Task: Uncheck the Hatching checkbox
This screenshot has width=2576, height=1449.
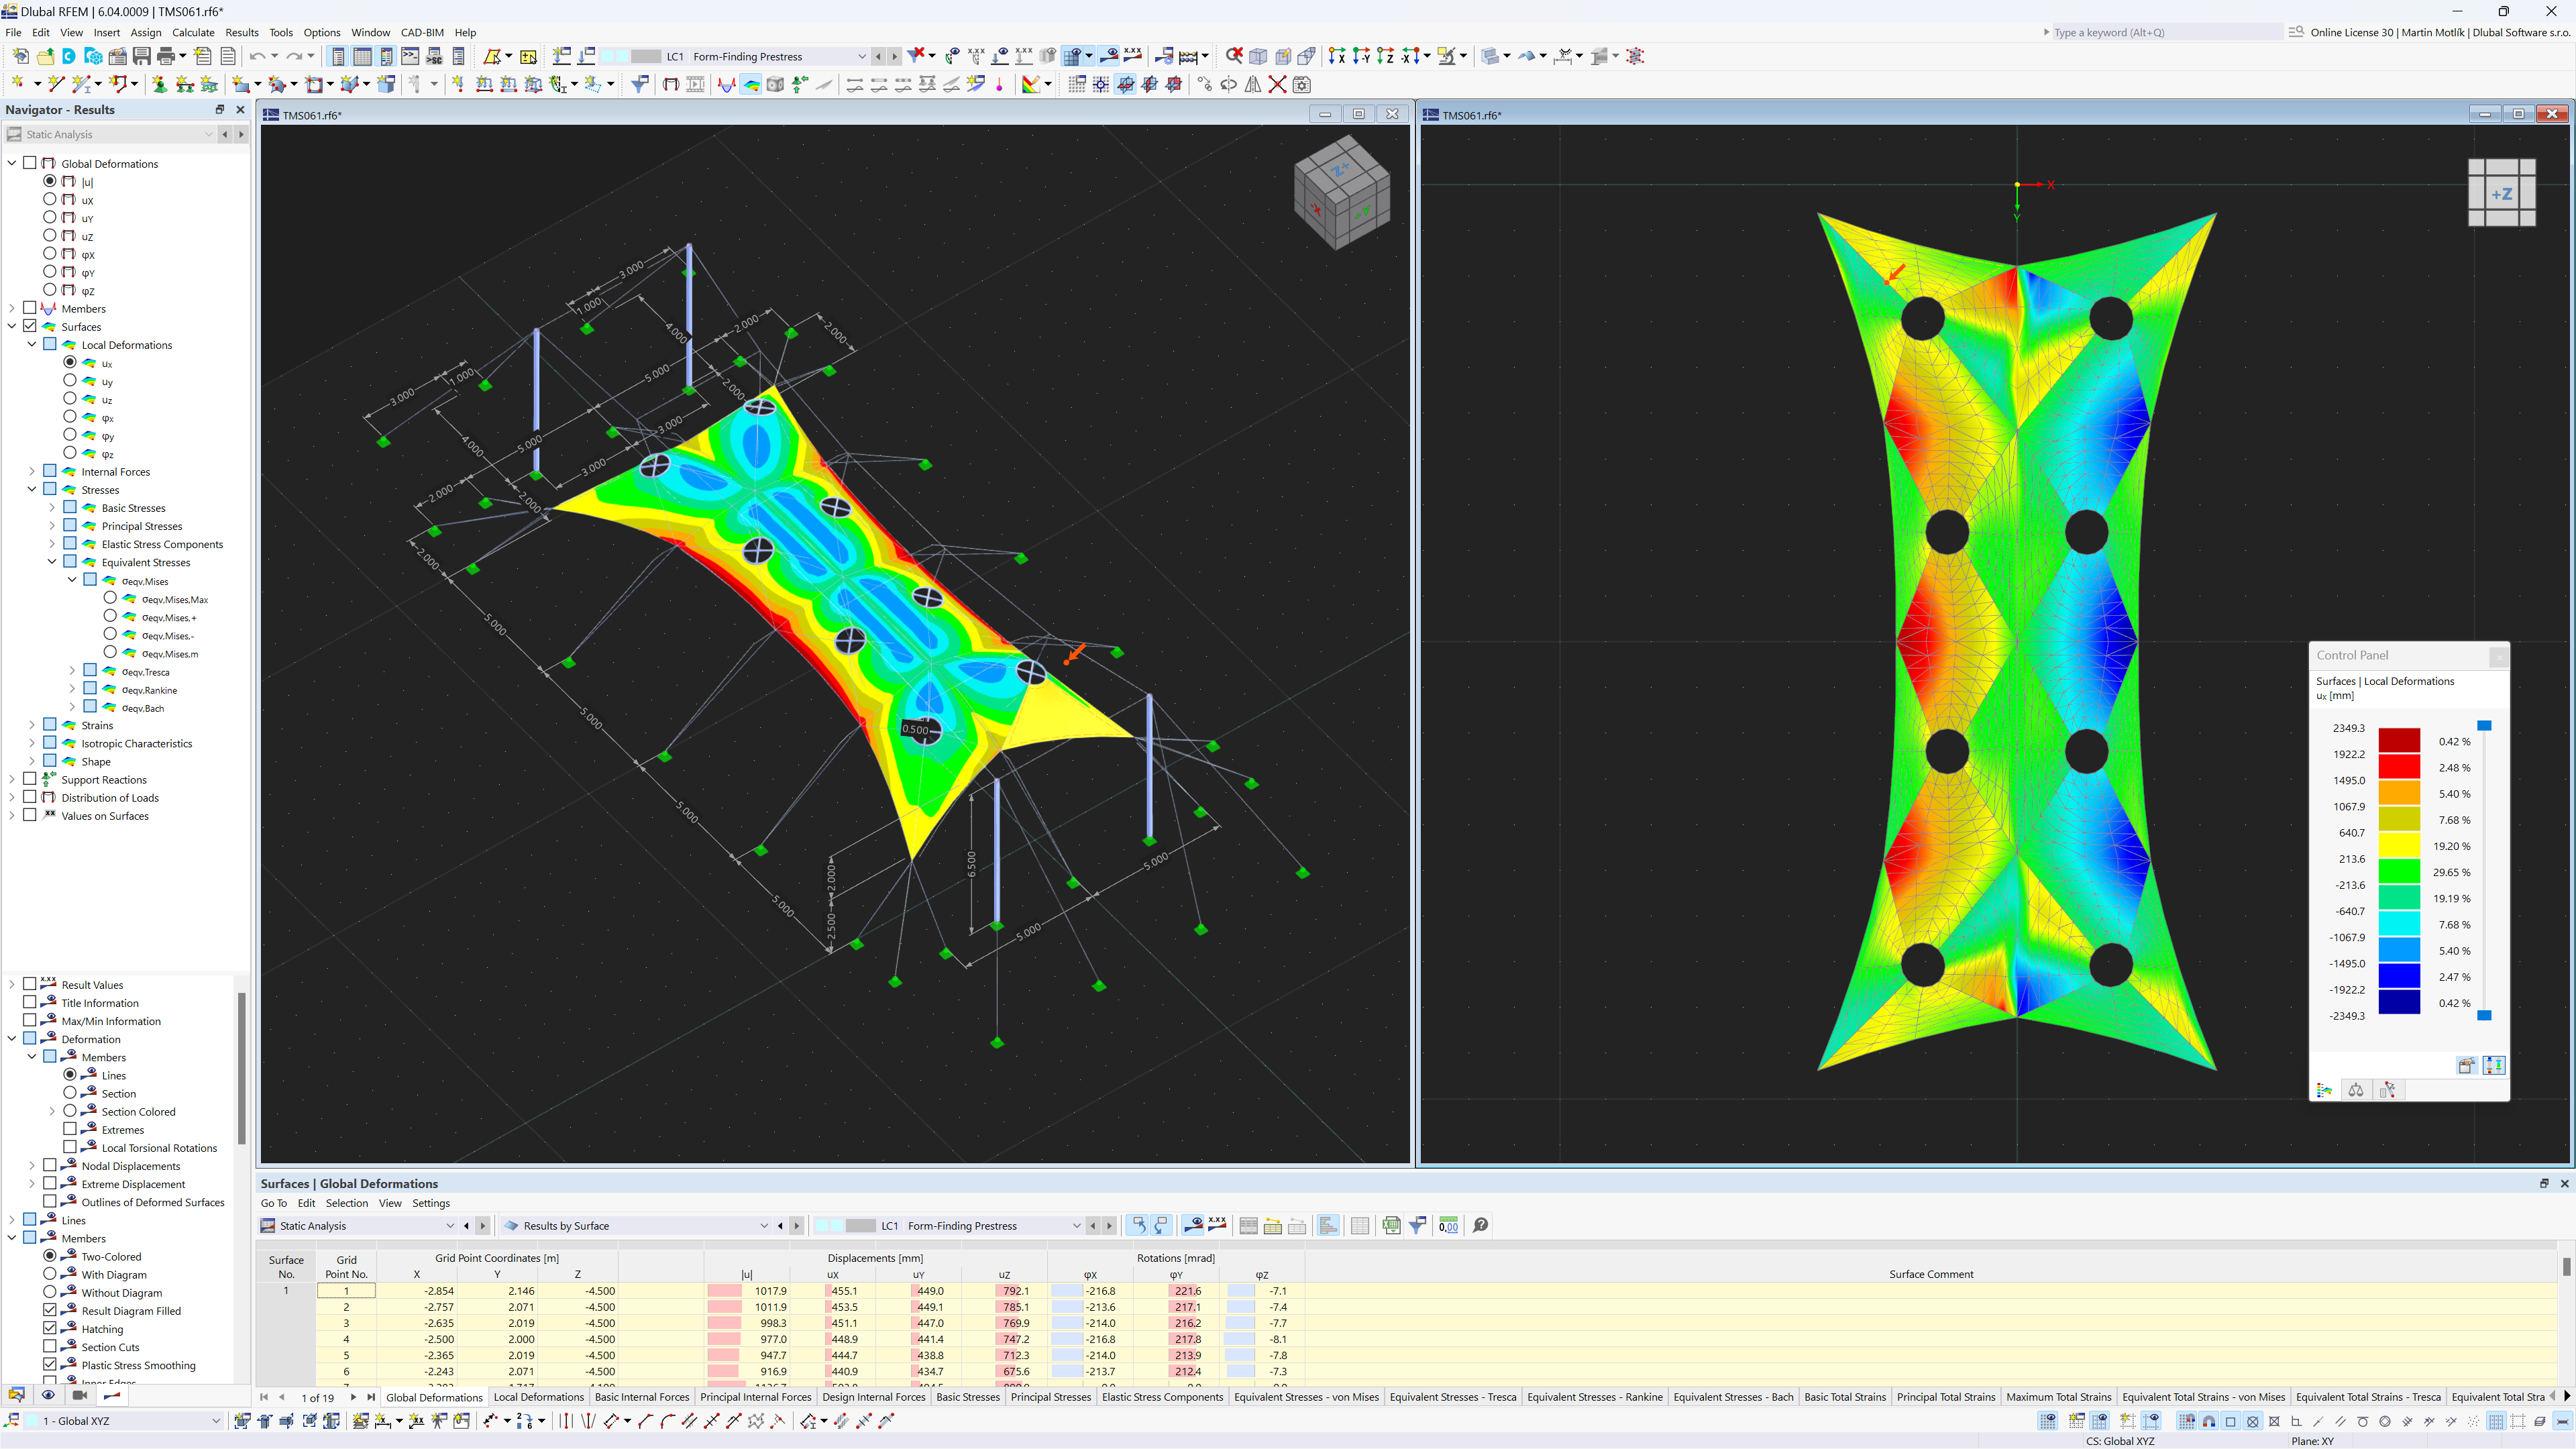Action: click(x=51, y=1328)
